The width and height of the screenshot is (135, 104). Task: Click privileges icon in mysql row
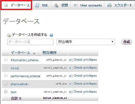coord(71,68)
